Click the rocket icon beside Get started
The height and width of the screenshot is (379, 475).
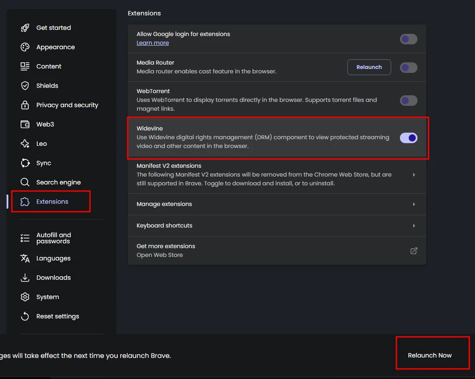(x=25, y=28)
